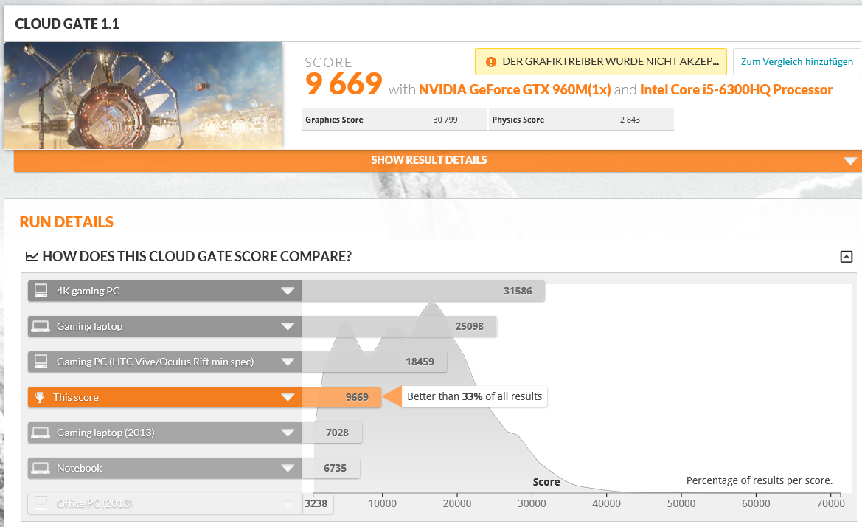
Task: Click Percentage of results per score caption
Action: point(760,480)
